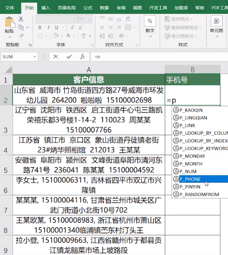The image size is (228, 255).
Task: Toggle underline formatting
Action: click(x=57, y=27)
